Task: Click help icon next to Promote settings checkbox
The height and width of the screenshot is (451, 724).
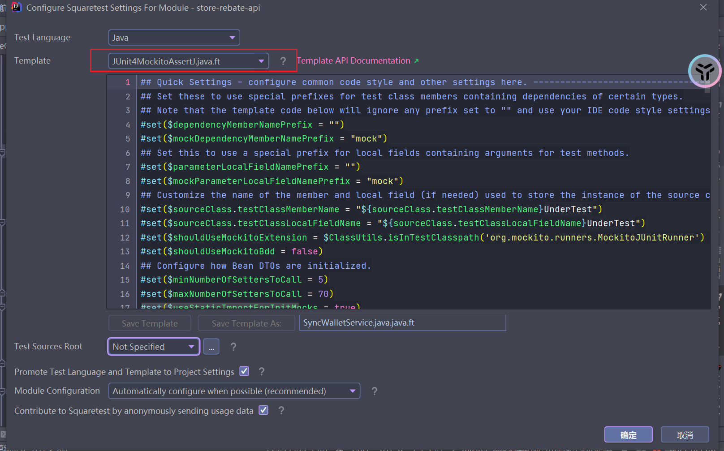Action: pyautogui.click(x=262, y=371)
